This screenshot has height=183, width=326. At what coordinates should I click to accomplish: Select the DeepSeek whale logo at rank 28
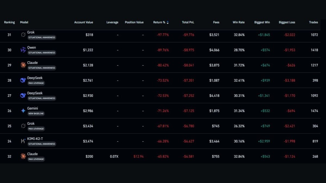pos(23,80)
